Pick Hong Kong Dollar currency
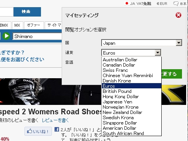Viewport: 188px width, 141px height. [132, 97]
